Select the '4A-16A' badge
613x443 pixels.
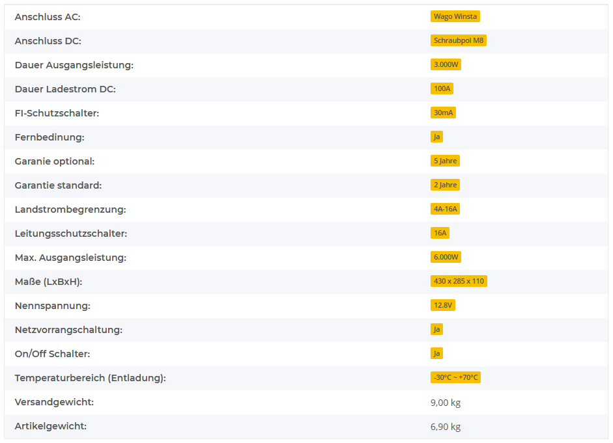(x=445, y=209)
